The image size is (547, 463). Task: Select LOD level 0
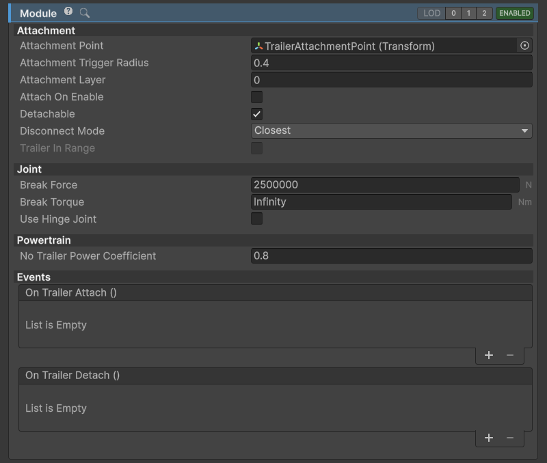453,13
